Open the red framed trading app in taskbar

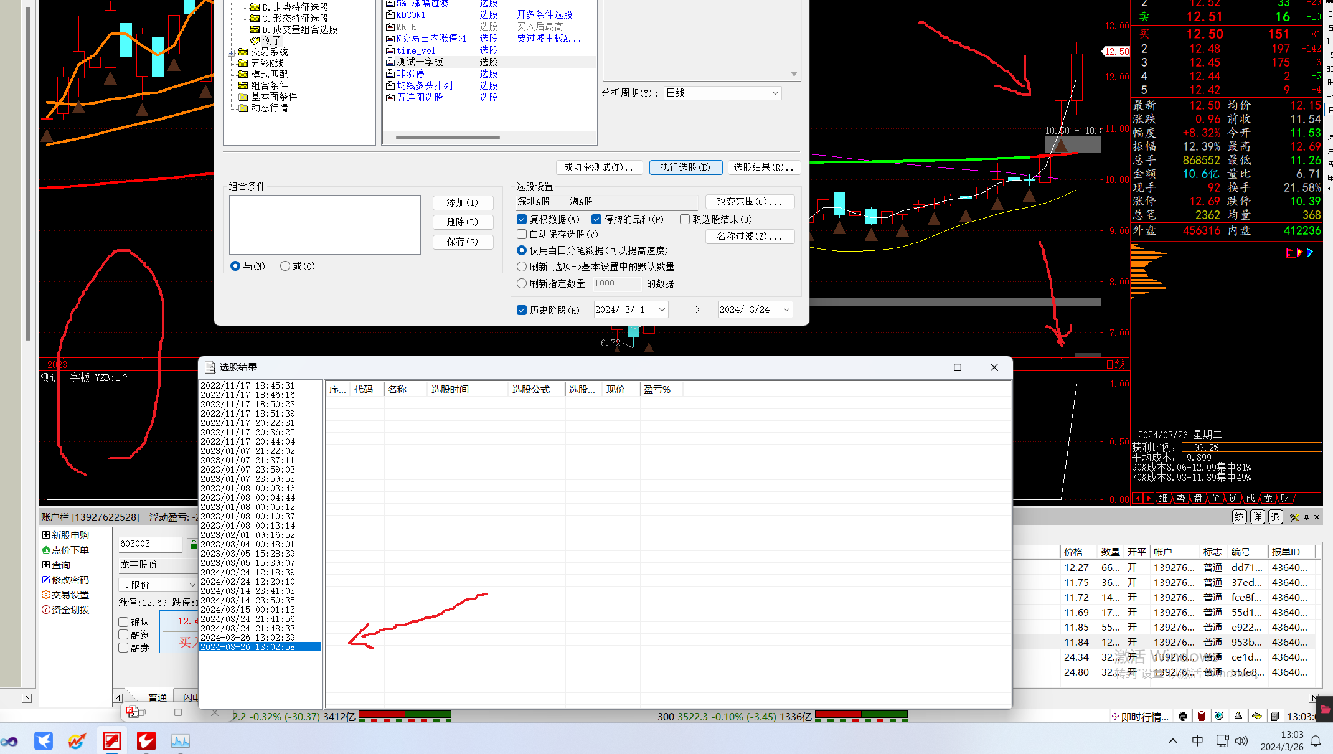tap(112, 741)
